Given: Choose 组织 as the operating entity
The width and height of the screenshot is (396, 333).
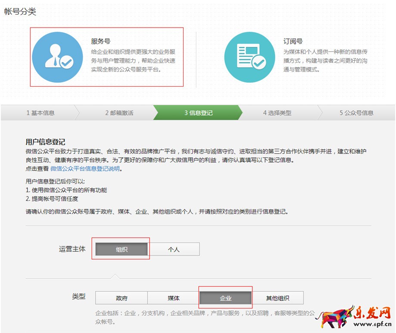Looking at the screenshot, I should point(122,249).
